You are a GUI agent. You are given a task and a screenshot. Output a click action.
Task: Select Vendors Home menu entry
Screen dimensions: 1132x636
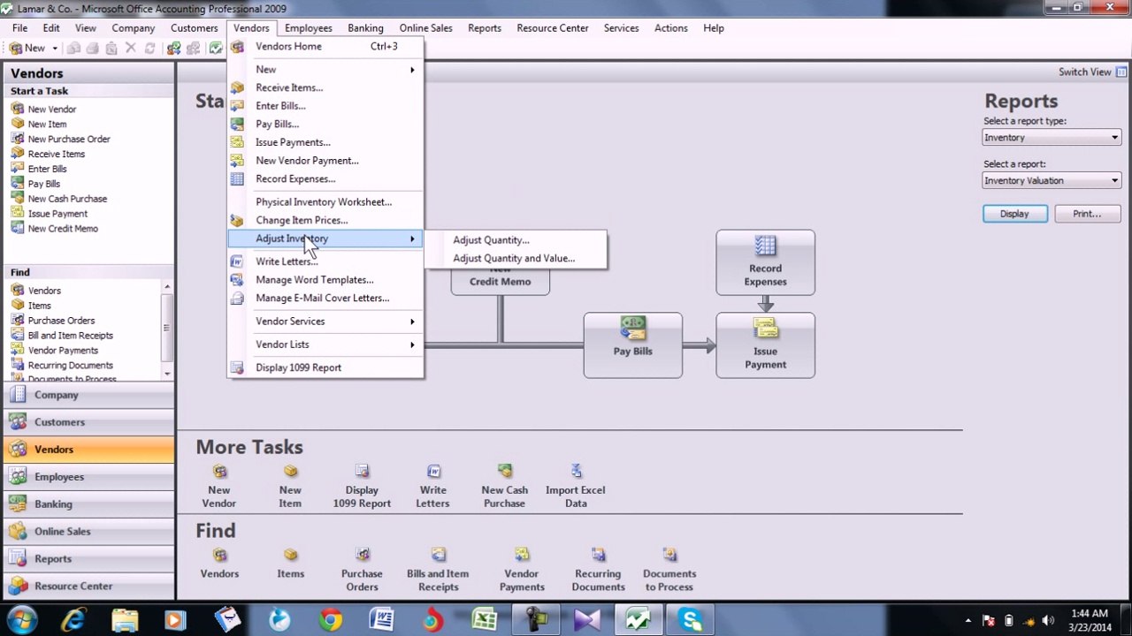tap(325, 46)
